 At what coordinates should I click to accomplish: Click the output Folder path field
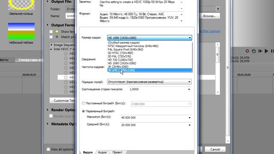tap(70, 9)
